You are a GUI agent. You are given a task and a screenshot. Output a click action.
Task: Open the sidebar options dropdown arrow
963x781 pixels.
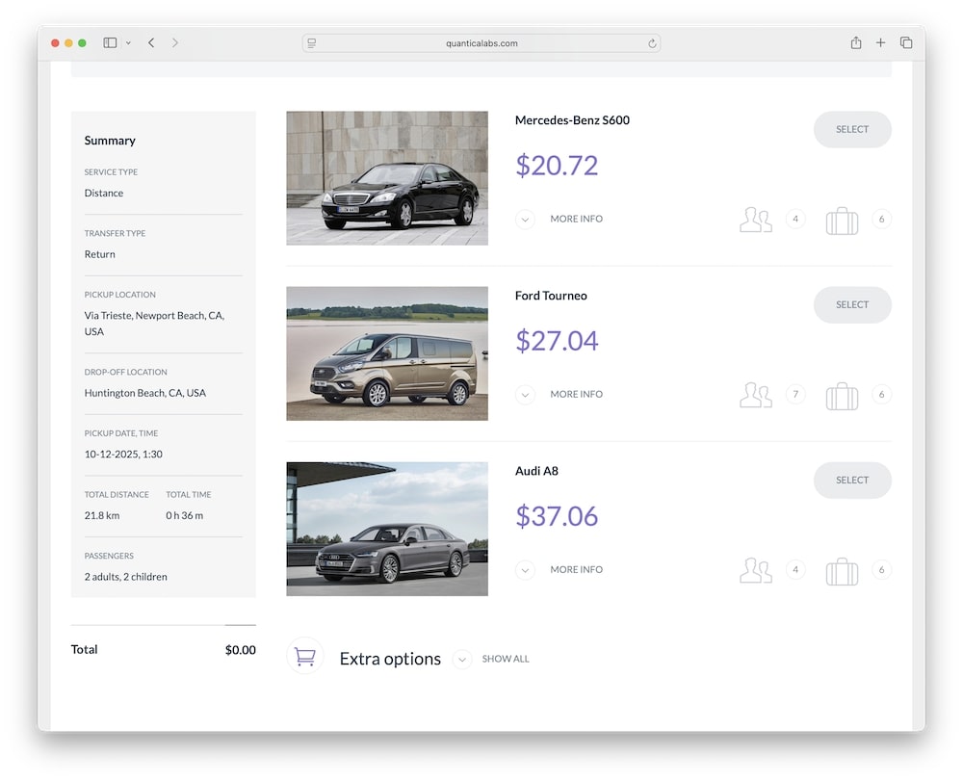click(x=128, y=43)
